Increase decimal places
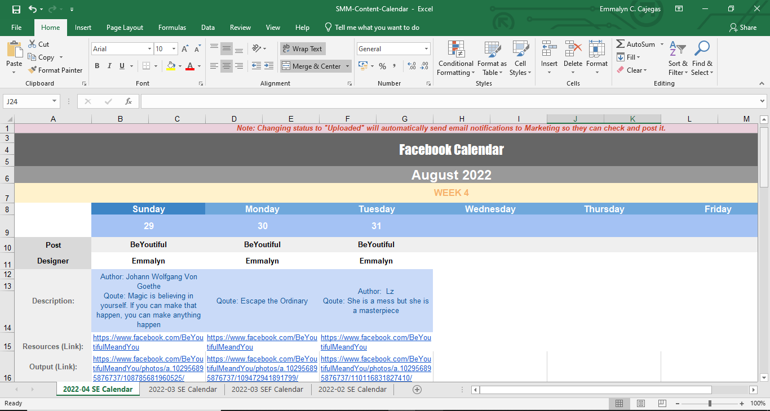 (411, 66)
